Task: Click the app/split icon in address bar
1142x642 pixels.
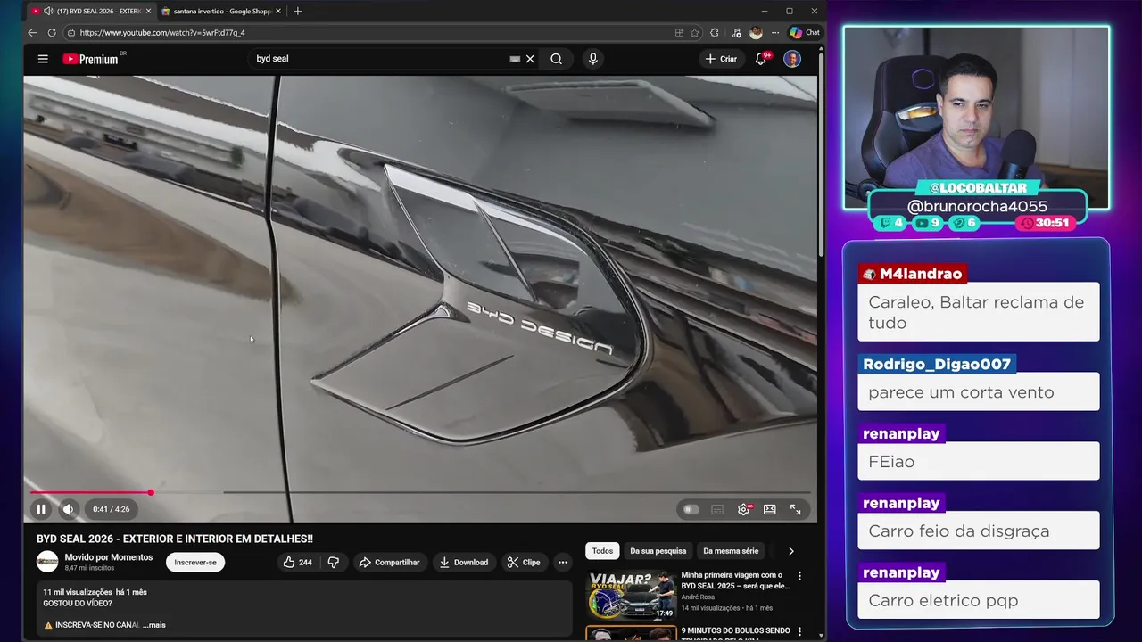Action: click(679, 33)
